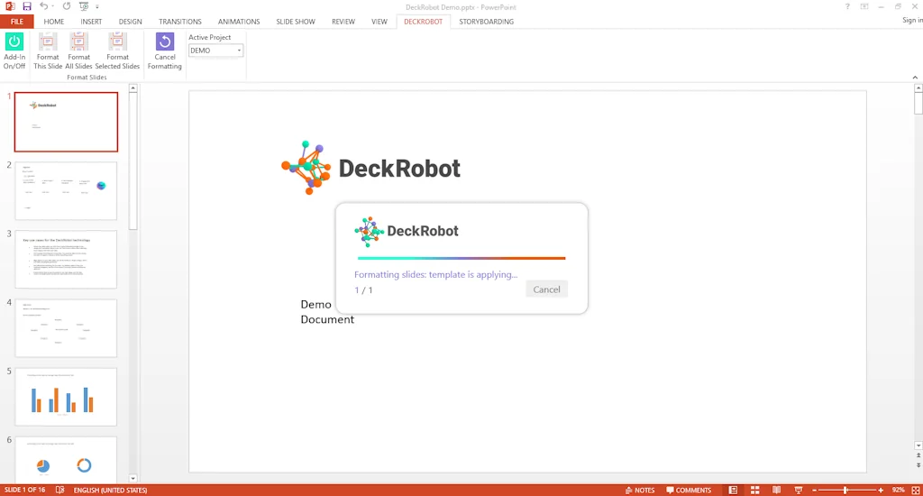Image resolution: width=923 pixels, height=496 pixels.
Task: Switch to the INSERT tab
Action: [91, 22]
